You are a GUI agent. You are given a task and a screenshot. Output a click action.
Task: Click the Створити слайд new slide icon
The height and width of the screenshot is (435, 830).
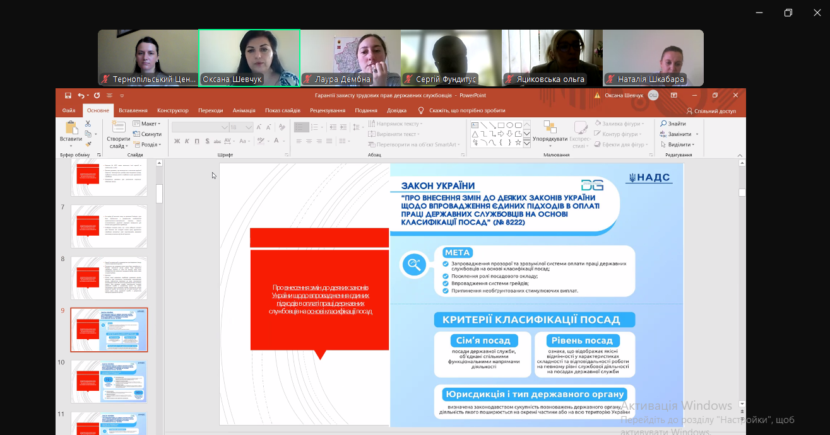point(118,127)
